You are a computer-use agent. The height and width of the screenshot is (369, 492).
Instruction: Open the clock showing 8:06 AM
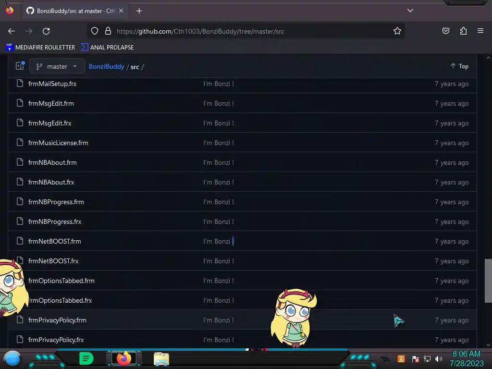point(467,358)
